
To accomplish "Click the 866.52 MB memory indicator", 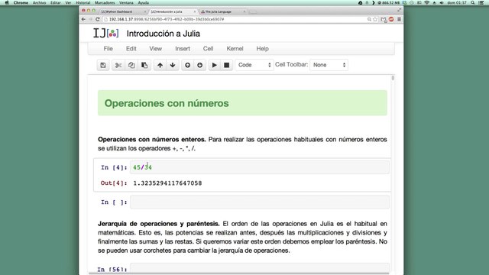I will click(388, 2).
